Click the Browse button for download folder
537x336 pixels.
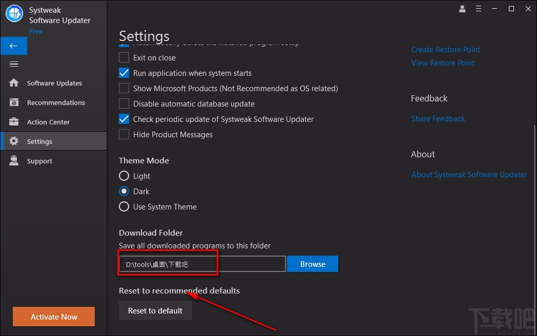[x=312, y=263]
